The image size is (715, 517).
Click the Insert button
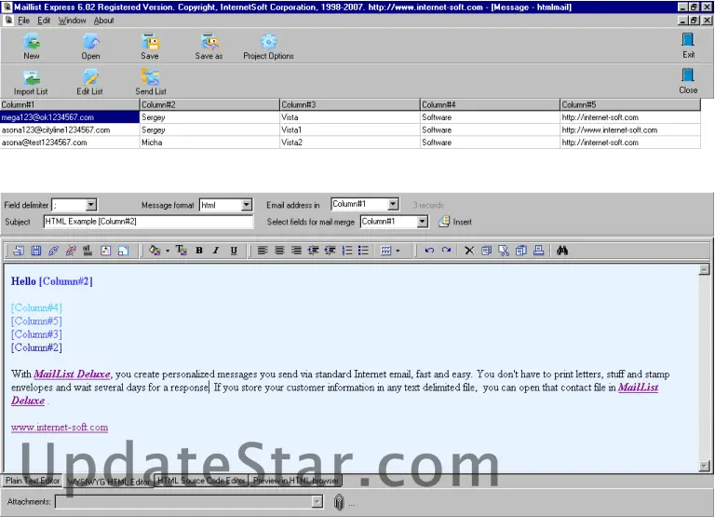[x=456, y=222]
